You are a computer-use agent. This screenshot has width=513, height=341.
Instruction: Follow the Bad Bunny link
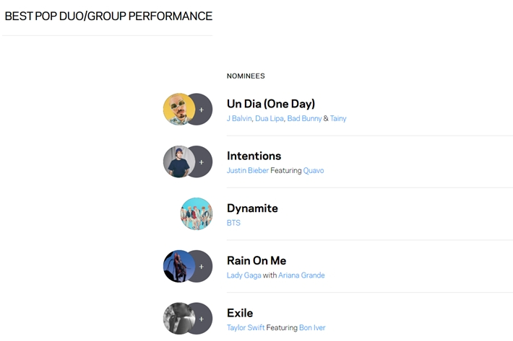(x=304, y=118)
